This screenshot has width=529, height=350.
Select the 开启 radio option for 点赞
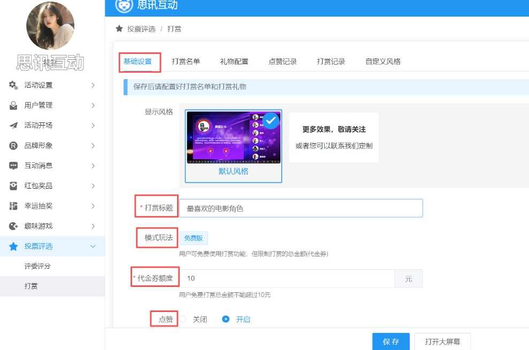pos(226,319)
